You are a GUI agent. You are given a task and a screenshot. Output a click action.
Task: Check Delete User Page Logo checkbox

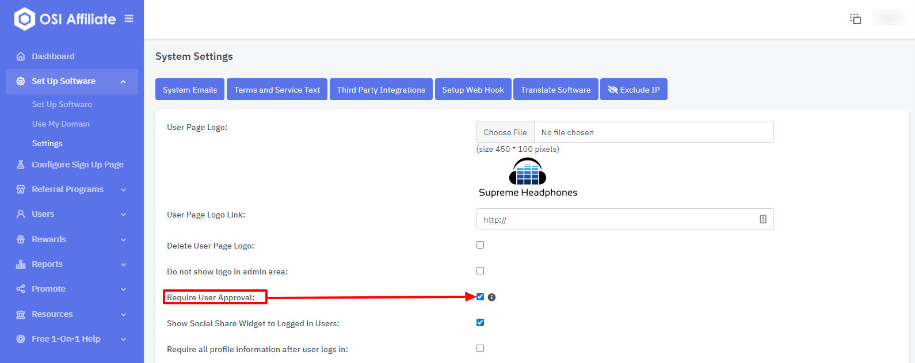[x=481, y=245]
